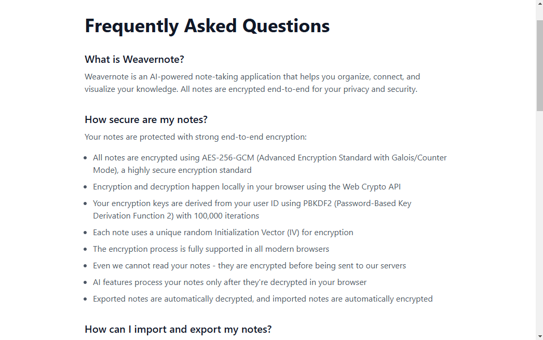
Task: Select the 'What is Weavernote?' heading
Action: 134,59
